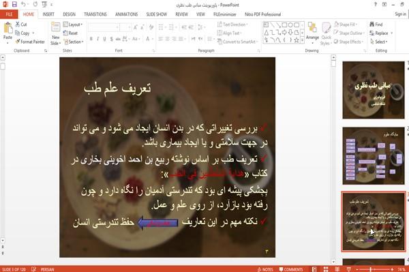Viewport: 409px width, 272px height.
Task: Open the font name combo box
Action: tap(104, 27)
